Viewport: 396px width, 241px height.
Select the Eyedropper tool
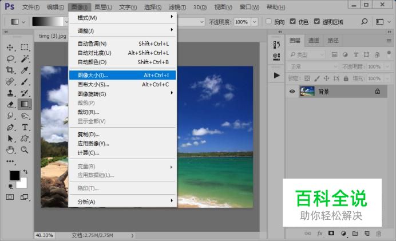point(25,70)
